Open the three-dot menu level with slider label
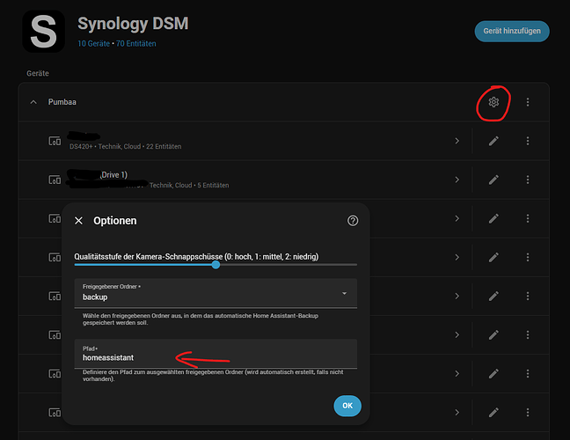Viewport: 570px width, 440px height. coord(528,258)
